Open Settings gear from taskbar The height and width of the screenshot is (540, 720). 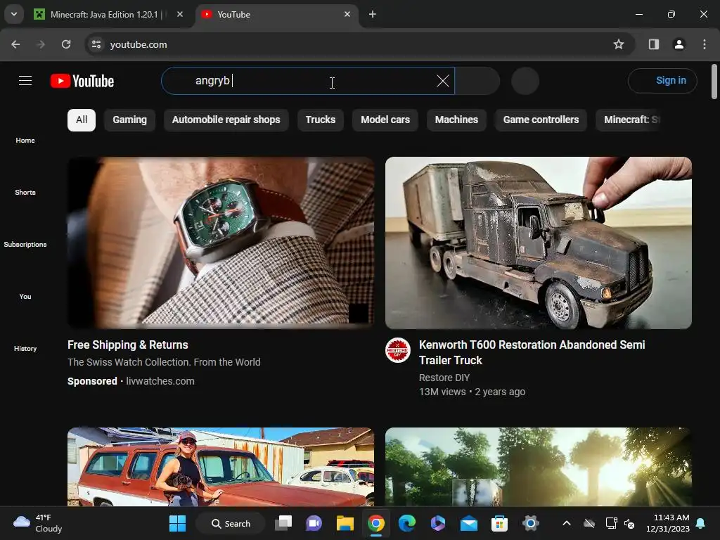click(x=530, y=523)
